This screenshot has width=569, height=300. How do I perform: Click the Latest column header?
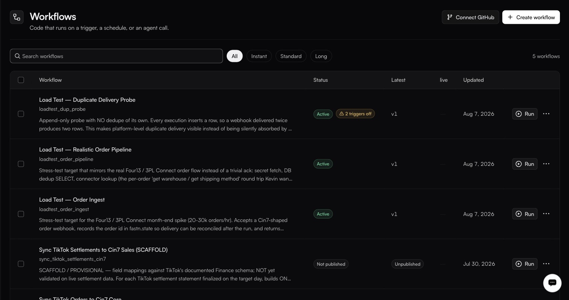point(398,80)
